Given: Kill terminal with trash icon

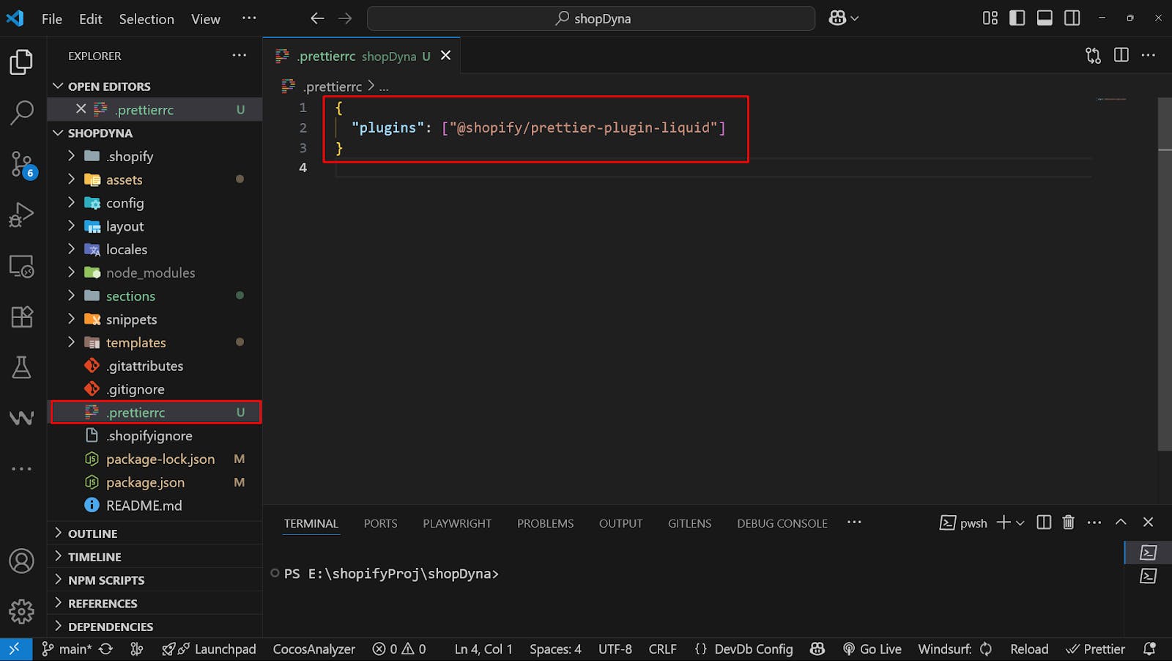Looking at the screenshot, I should point(1069,522).
